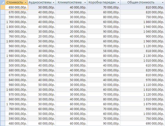Click the Общая стоимость cell 970 000,00р.
The width and height of the screenshot is (165, 126).
143,80
